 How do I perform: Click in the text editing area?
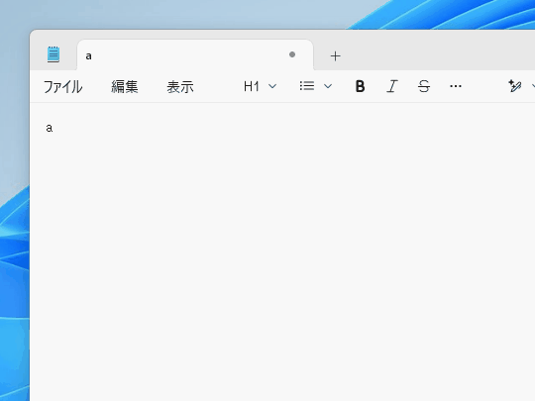pyautogui.click(x=282, y=251)
